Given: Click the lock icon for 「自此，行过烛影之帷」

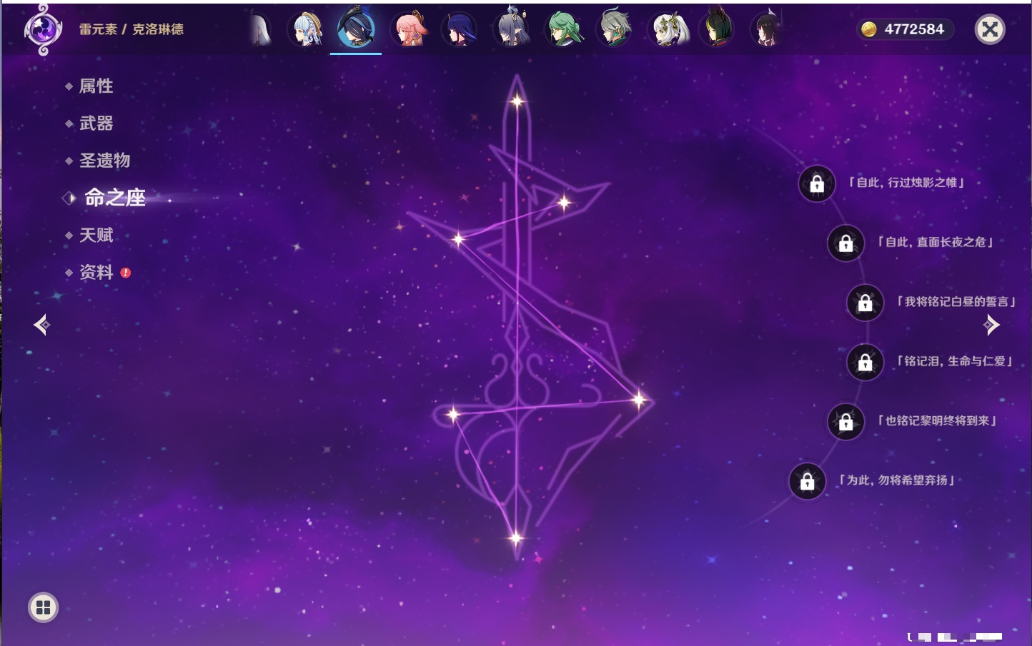Looking at the screenshot, I should point(817,184).
